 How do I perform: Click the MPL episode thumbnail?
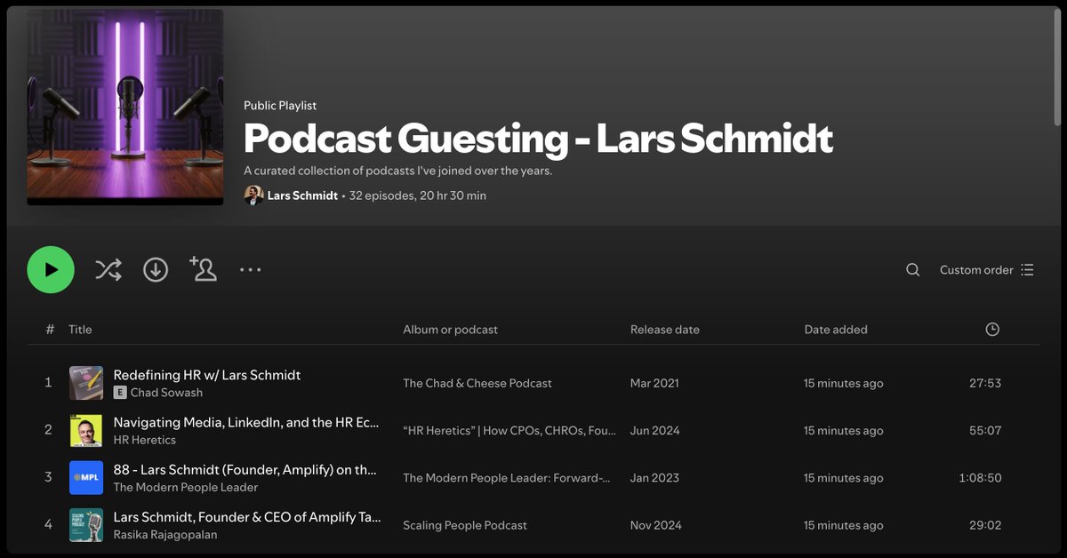point(86,477)
